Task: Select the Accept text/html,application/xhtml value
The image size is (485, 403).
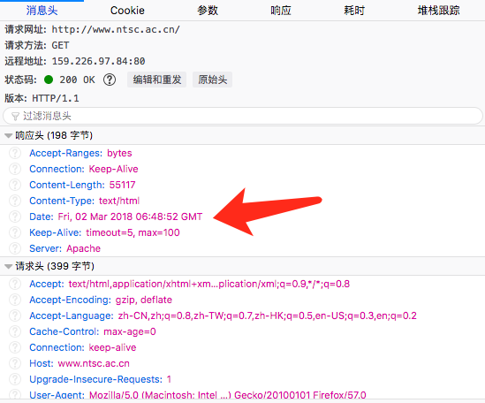Action: [209, 284]
